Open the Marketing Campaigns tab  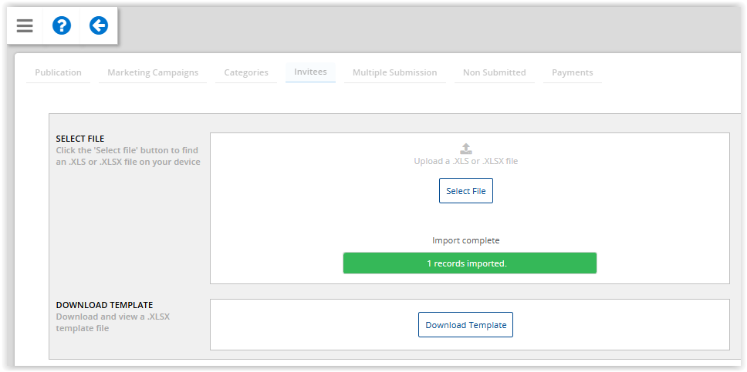pyautogui.click(x=153, y=72)
